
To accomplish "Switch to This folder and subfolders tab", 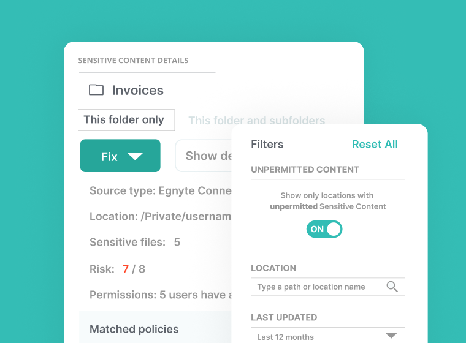I will coord(256,120).
